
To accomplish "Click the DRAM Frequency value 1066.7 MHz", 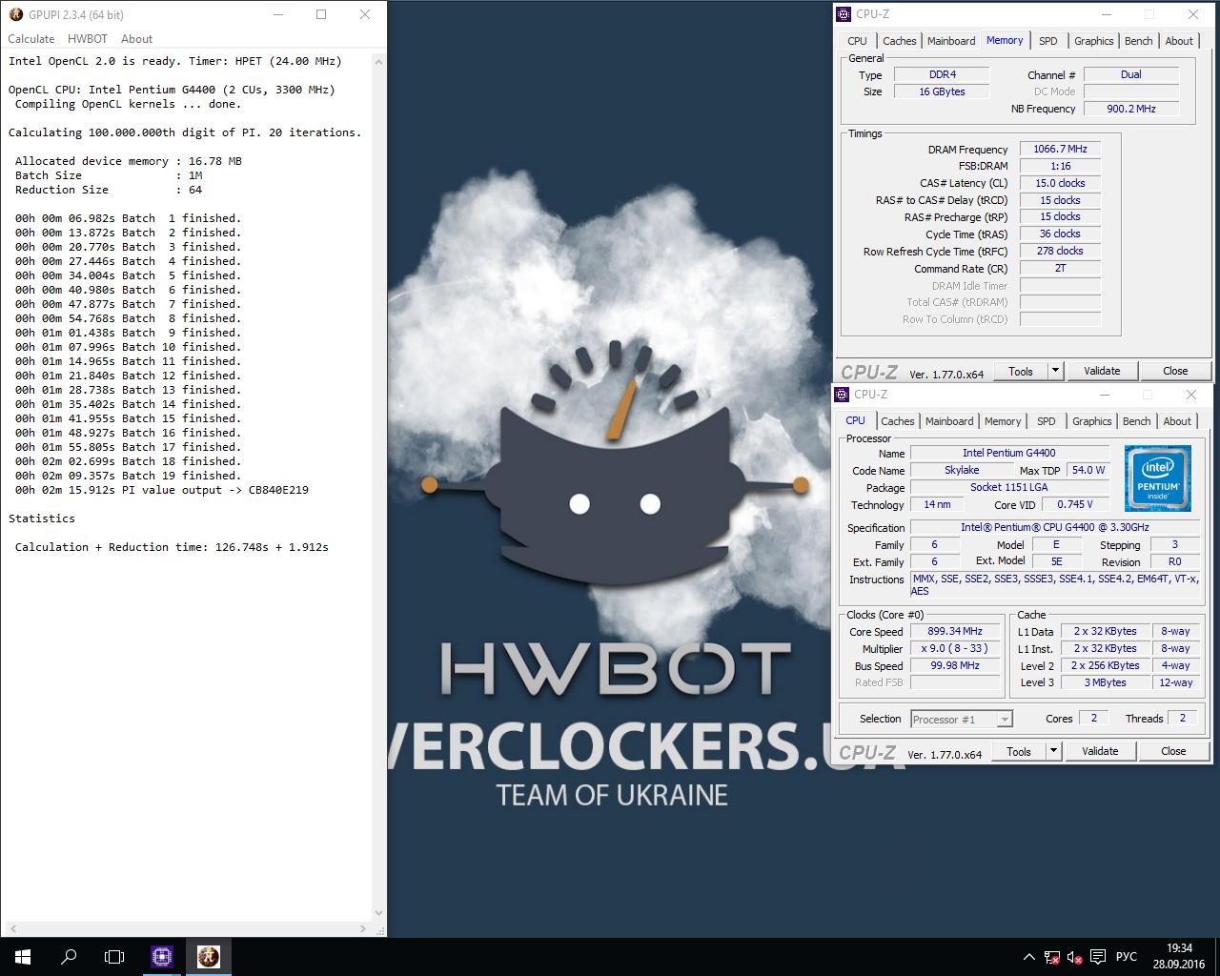I will [x=1060, y=149].
